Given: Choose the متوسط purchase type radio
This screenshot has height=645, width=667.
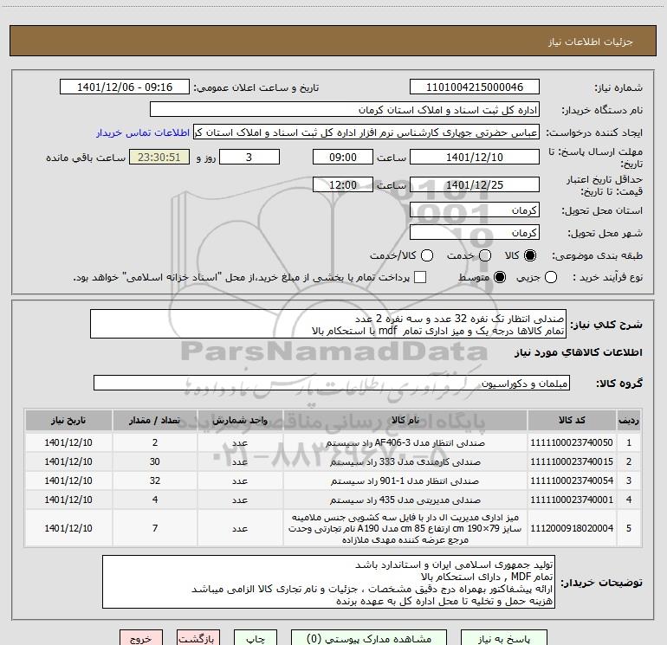Looking at the screenshot, I should click(500, 277).
